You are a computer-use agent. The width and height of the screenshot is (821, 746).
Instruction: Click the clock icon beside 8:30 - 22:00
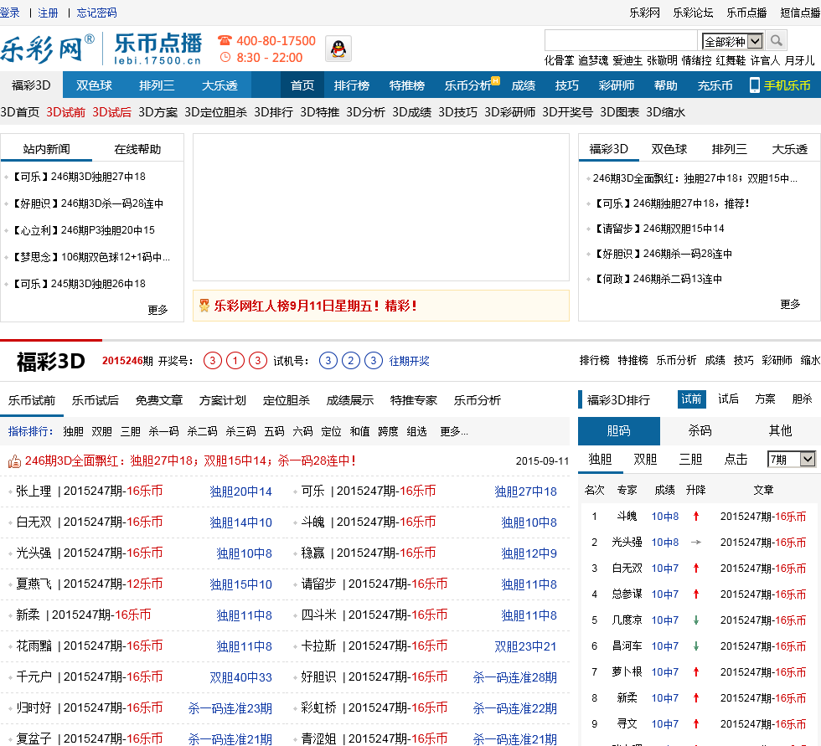[225, 58]
